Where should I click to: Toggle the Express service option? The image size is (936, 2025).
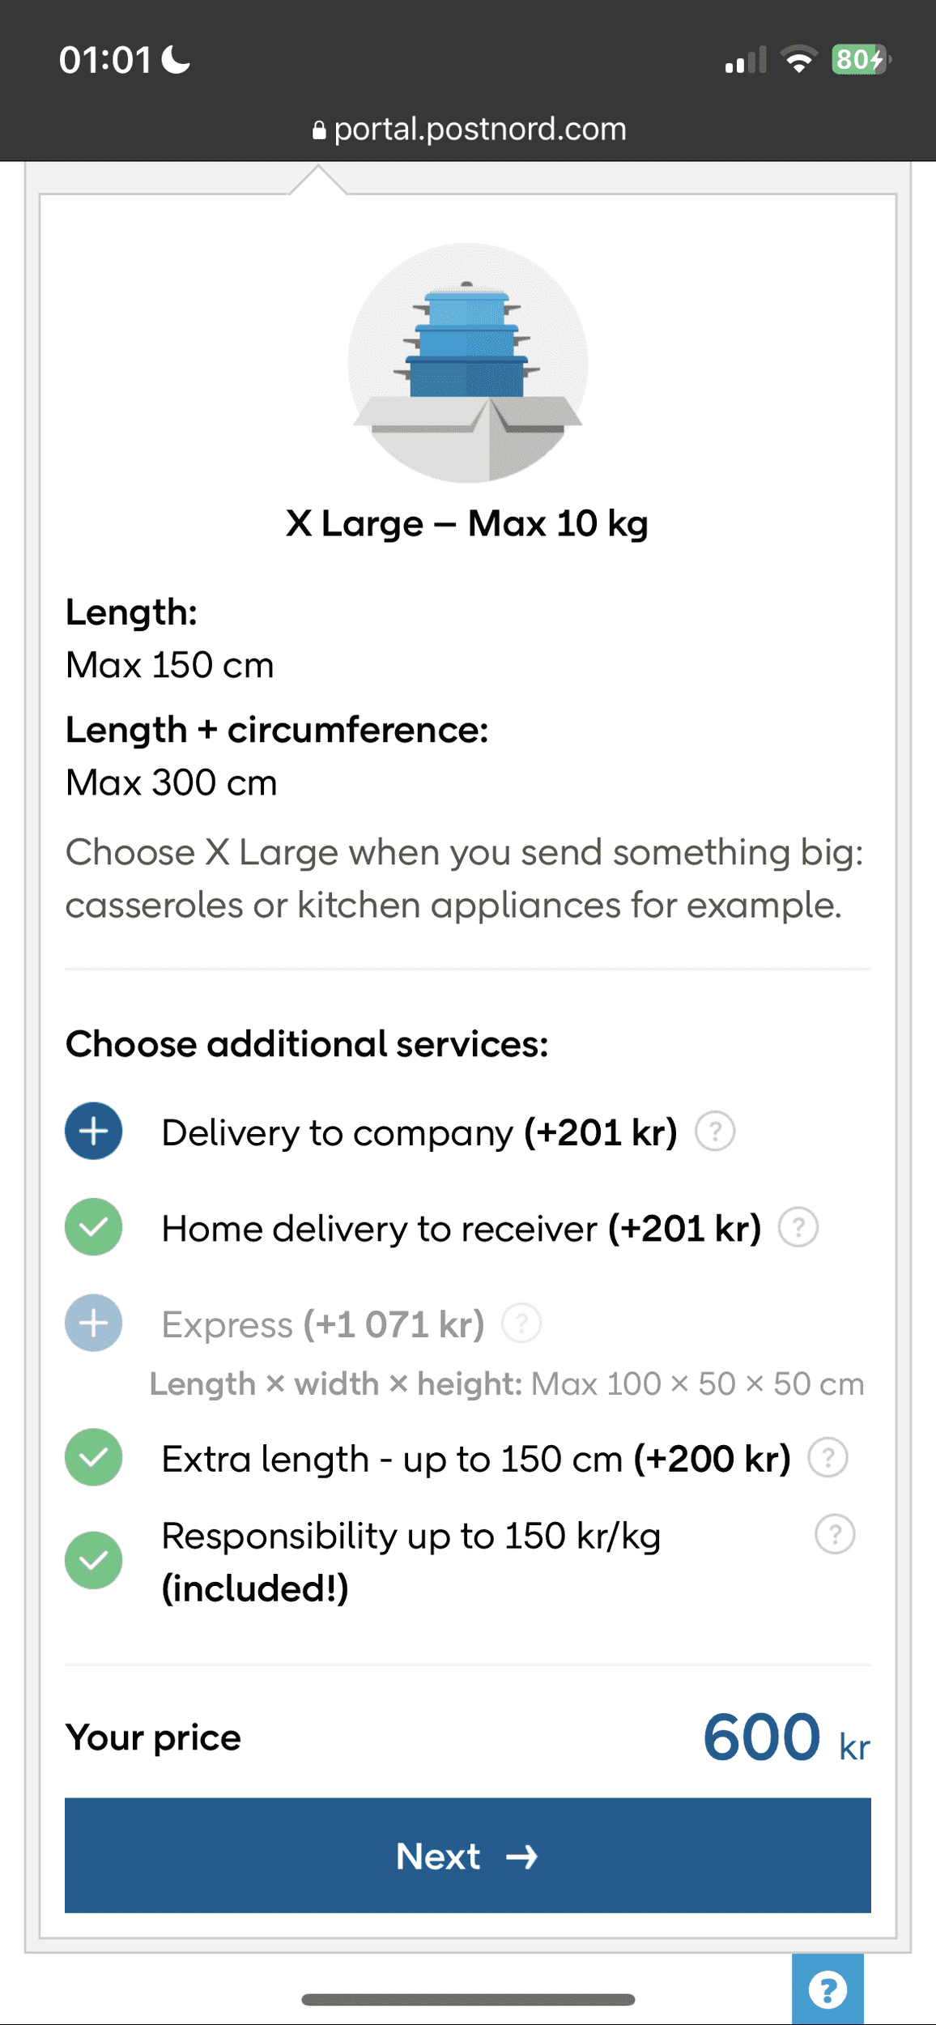coord(94,1323)
